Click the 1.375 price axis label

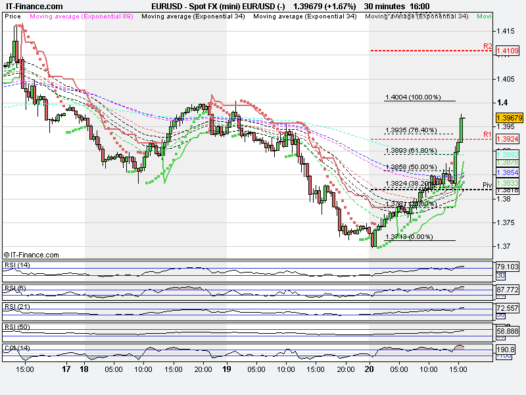click(506, 223)
